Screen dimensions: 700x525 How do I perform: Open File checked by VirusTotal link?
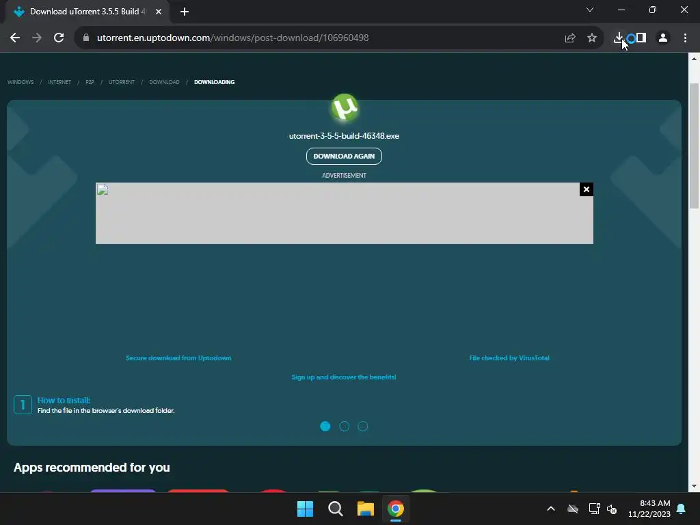coord(509,358)
